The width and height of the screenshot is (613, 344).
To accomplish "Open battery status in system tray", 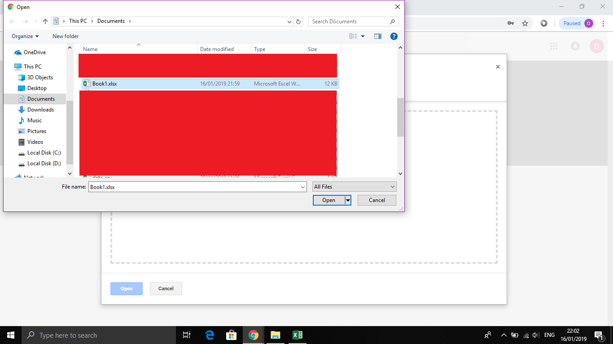I will coord(515,335).
